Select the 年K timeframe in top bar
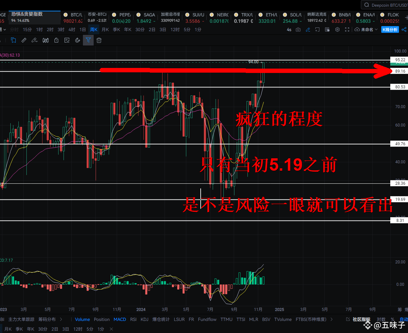408x333 pixels. (127, 29)
